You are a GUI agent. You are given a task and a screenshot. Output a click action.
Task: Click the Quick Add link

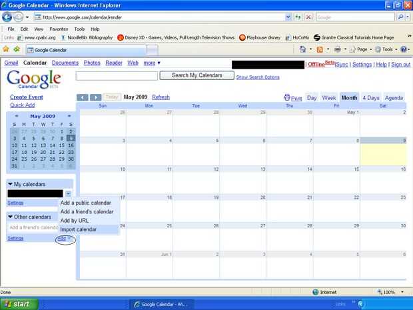pyautogui.click(x=23, y=105)
